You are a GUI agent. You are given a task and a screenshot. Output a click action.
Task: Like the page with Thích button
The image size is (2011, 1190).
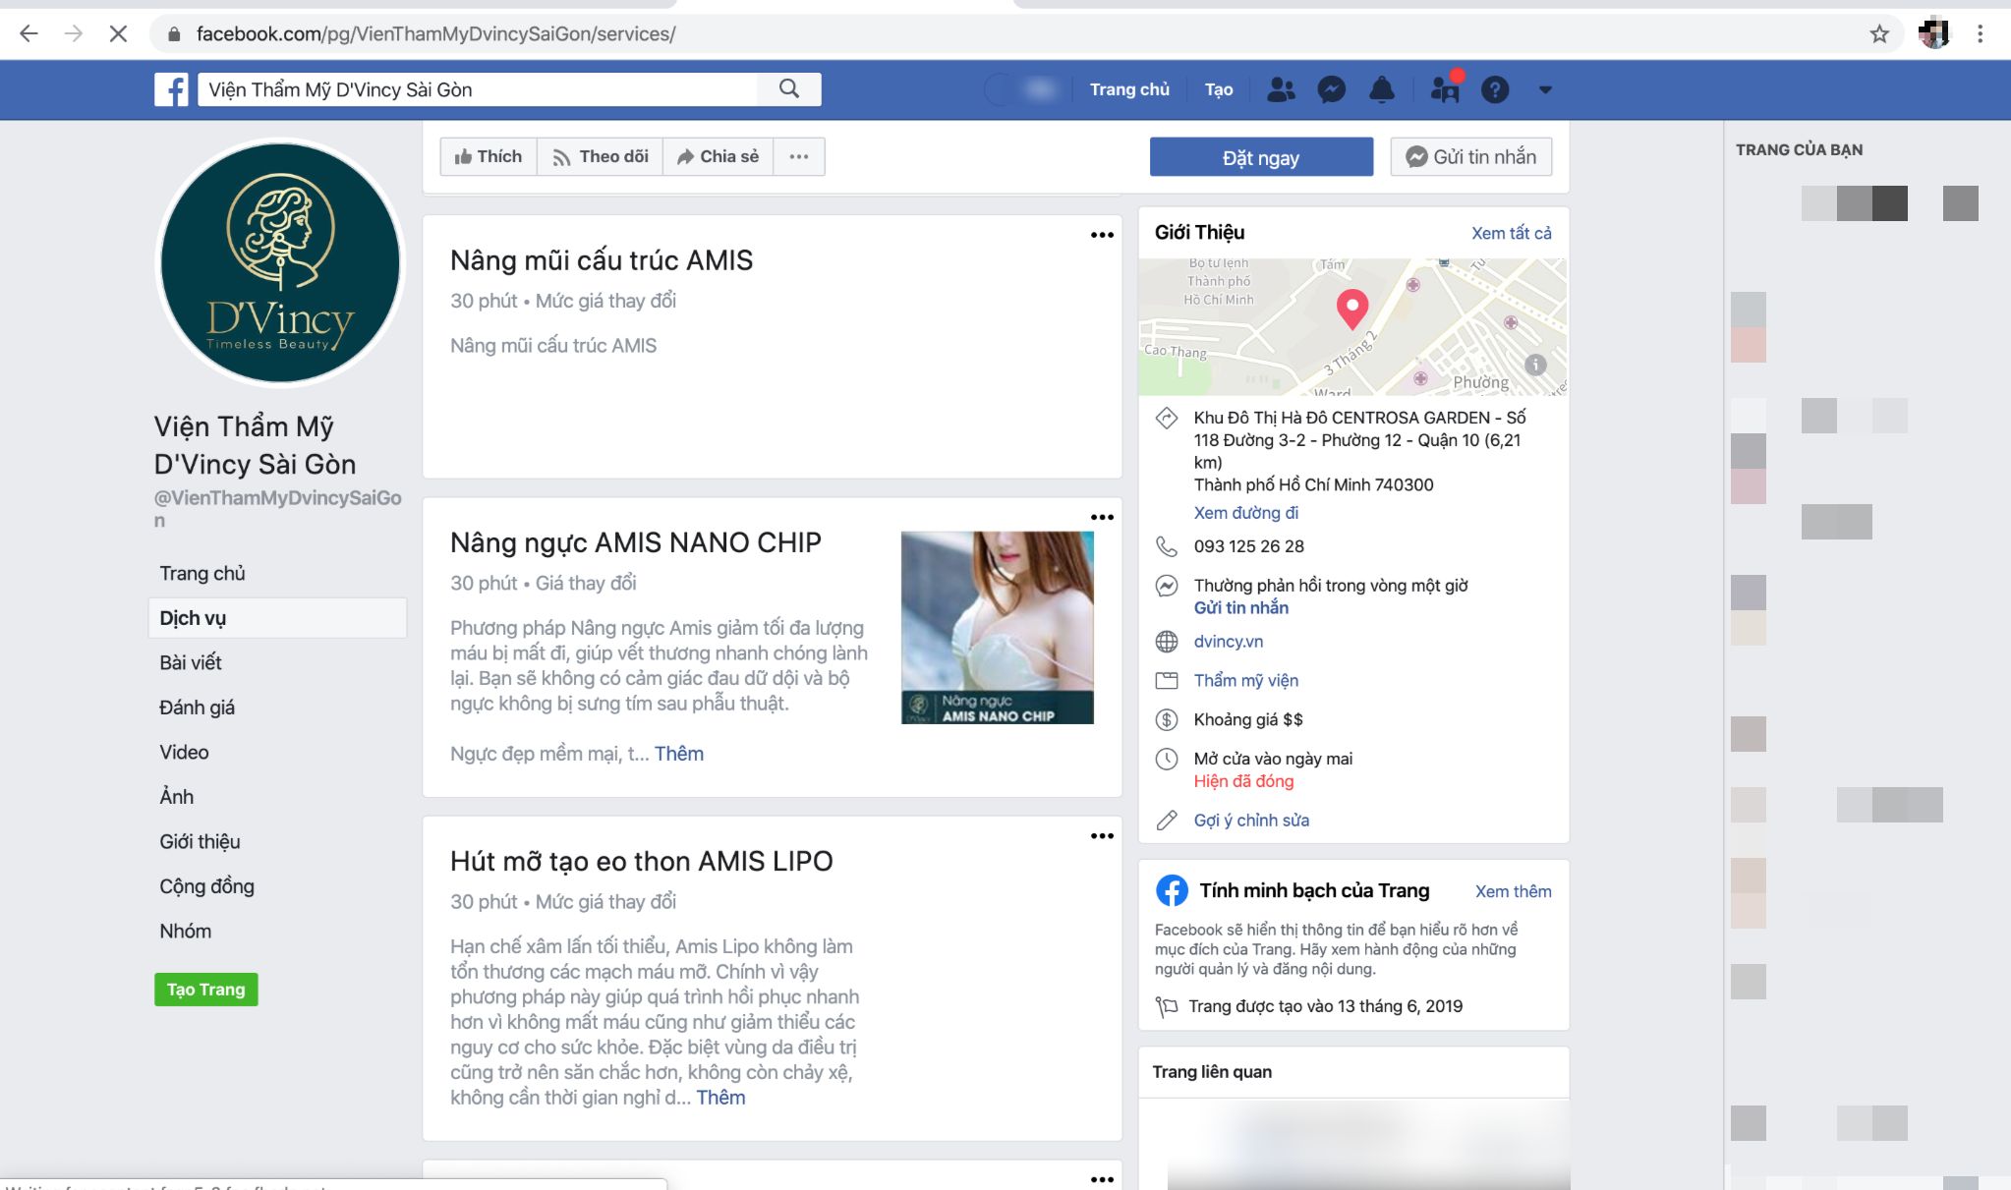488,156
